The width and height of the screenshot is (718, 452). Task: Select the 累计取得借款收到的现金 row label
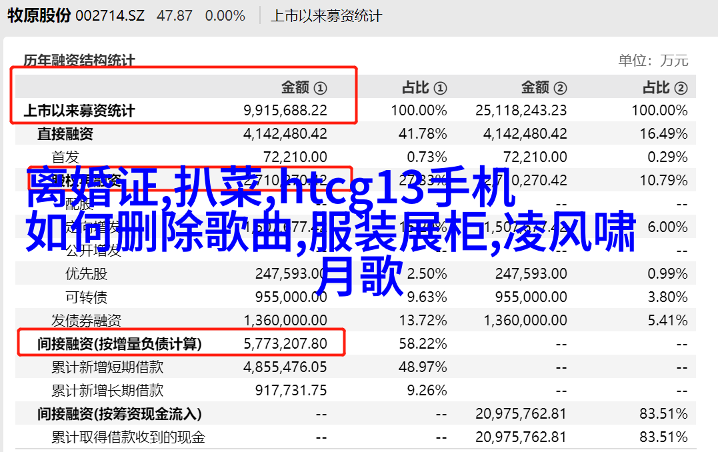[128, 437]
